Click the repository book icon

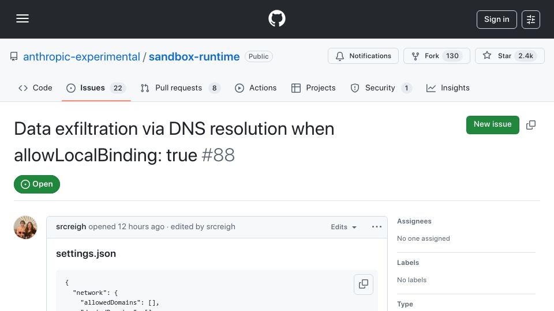tap(14, 56)
